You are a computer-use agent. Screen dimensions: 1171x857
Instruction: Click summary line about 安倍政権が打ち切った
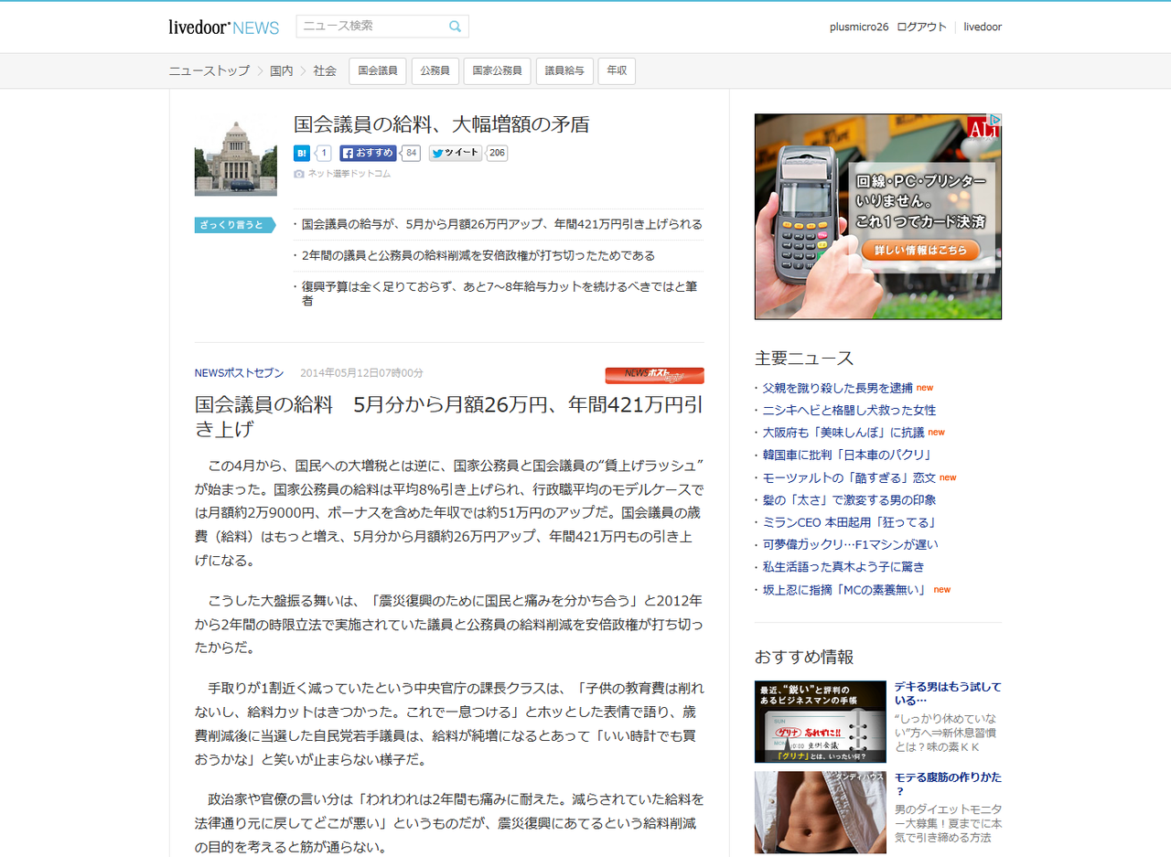coord(478,255)
